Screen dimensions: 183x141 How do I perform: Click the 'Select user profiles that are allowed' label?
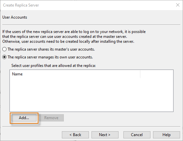(53, 66)
